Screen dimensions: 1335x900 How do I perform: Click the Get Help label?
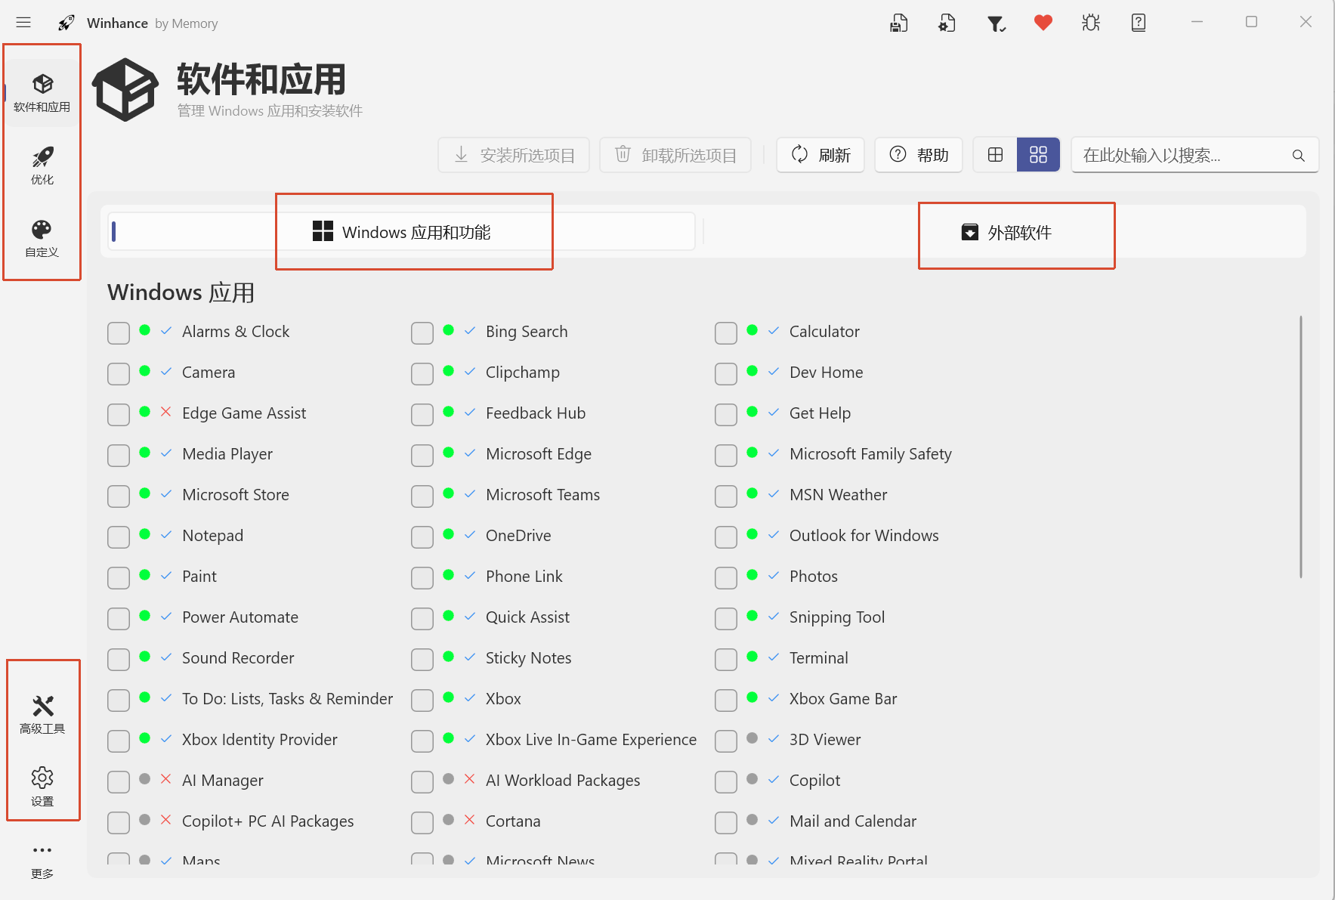(x=820, y=413)
